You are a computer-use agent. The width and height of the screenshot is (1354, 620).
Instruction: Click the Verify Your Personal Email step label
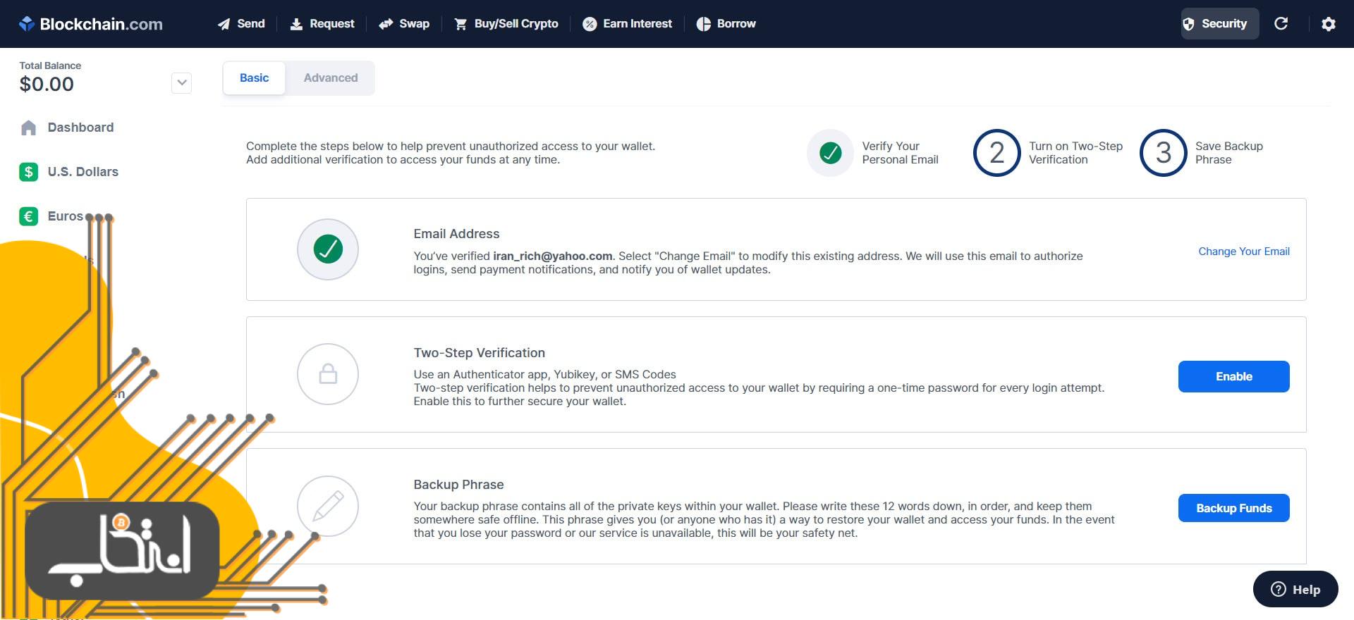coord(900,153)
